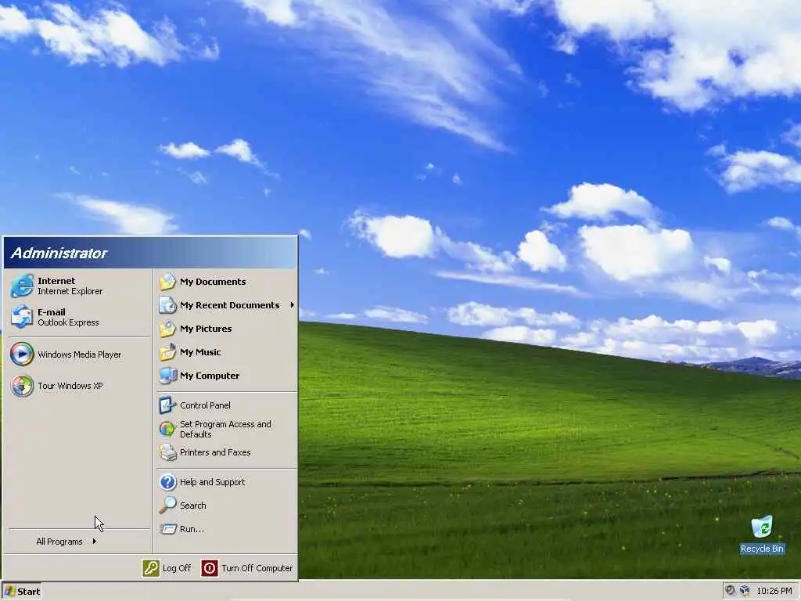
Task: Click the red Turn Off Computer icon
Action: pos(210,568)
